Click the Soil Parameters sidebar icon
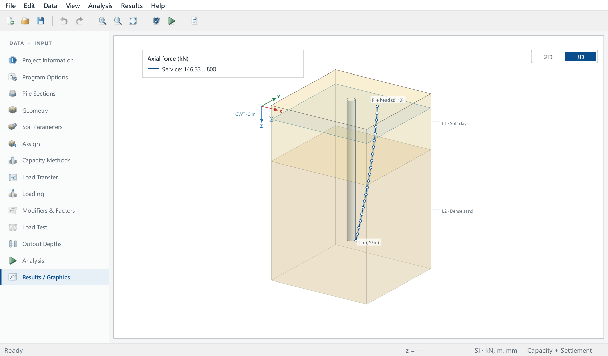 [12, 127]
